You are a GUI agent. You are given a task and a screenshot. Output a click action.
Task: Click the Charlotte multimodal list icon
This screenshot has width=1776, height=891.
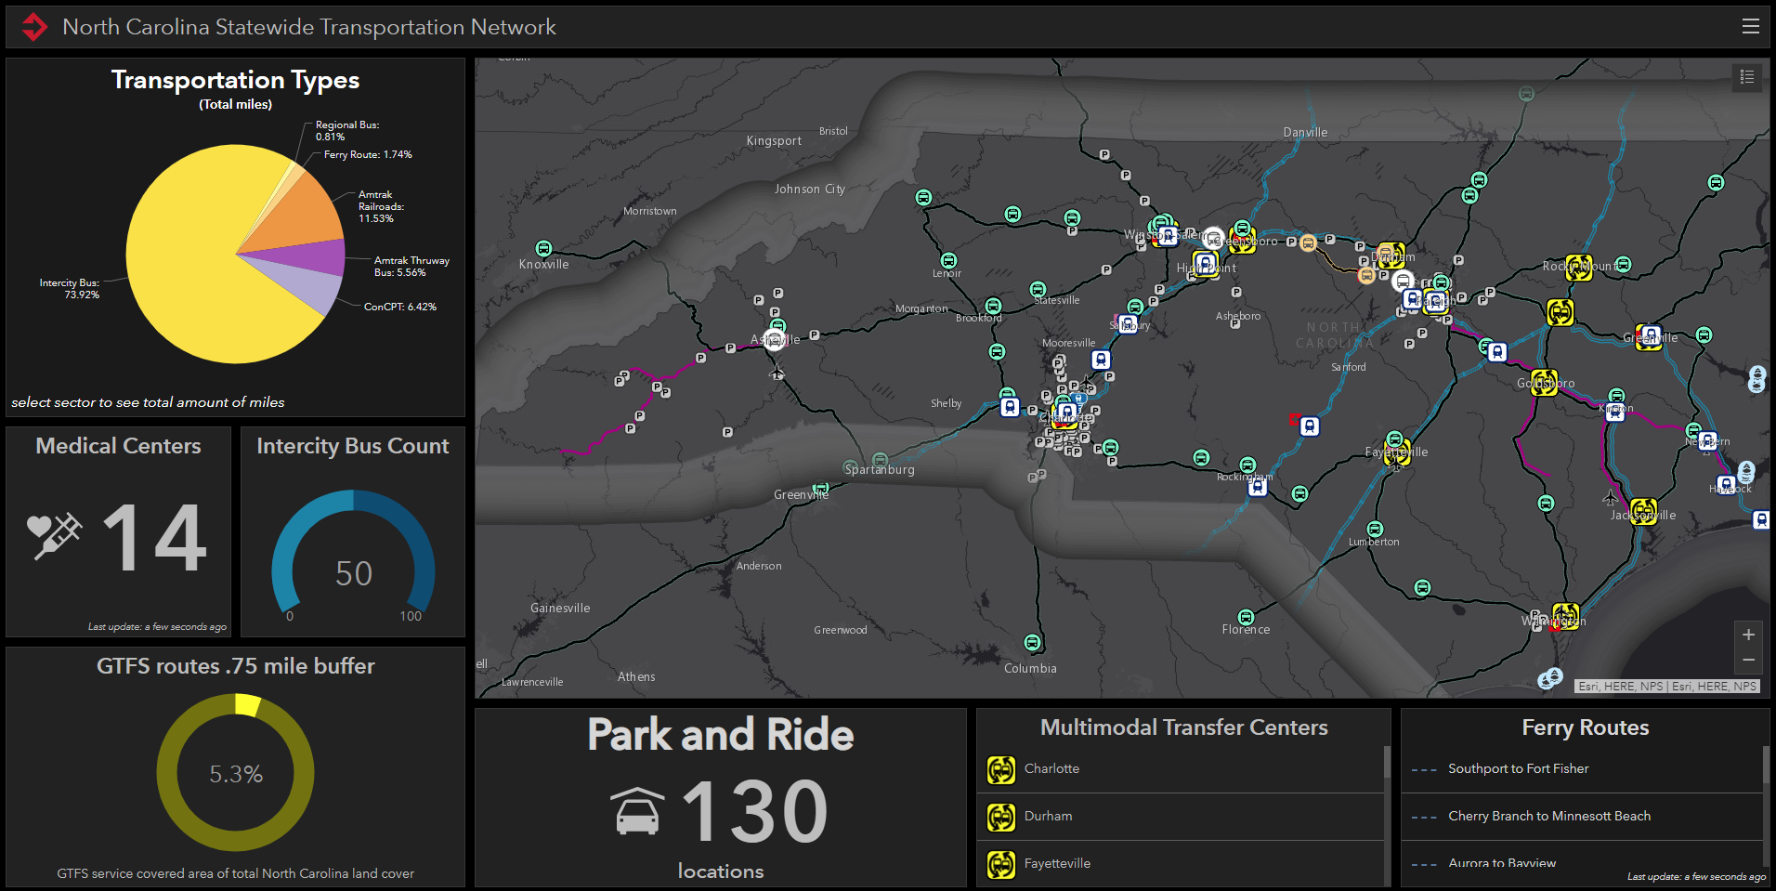pyautogui.click(x=1001, y=769)
